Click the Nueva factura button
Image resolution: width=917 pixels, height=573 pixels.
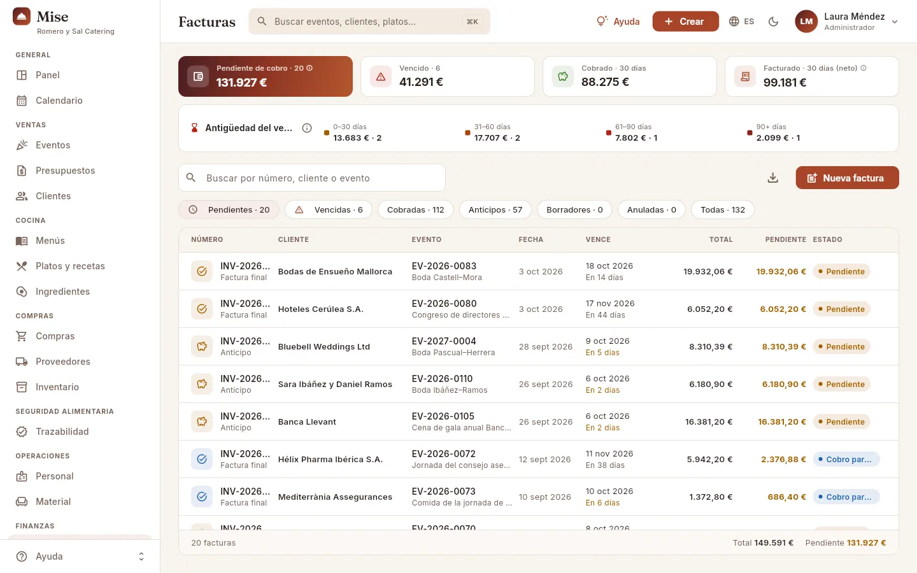(x=847, y=178)
